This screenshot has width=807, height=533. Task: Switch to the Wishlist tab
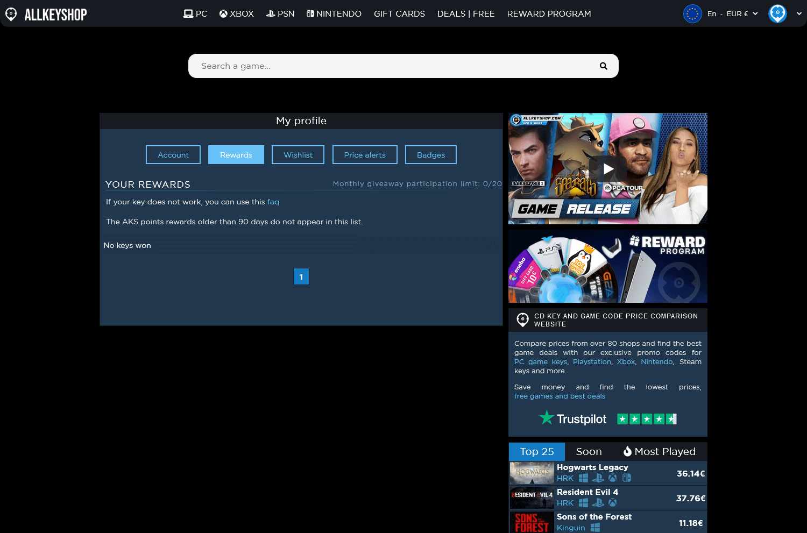click(x=298, y=155)
